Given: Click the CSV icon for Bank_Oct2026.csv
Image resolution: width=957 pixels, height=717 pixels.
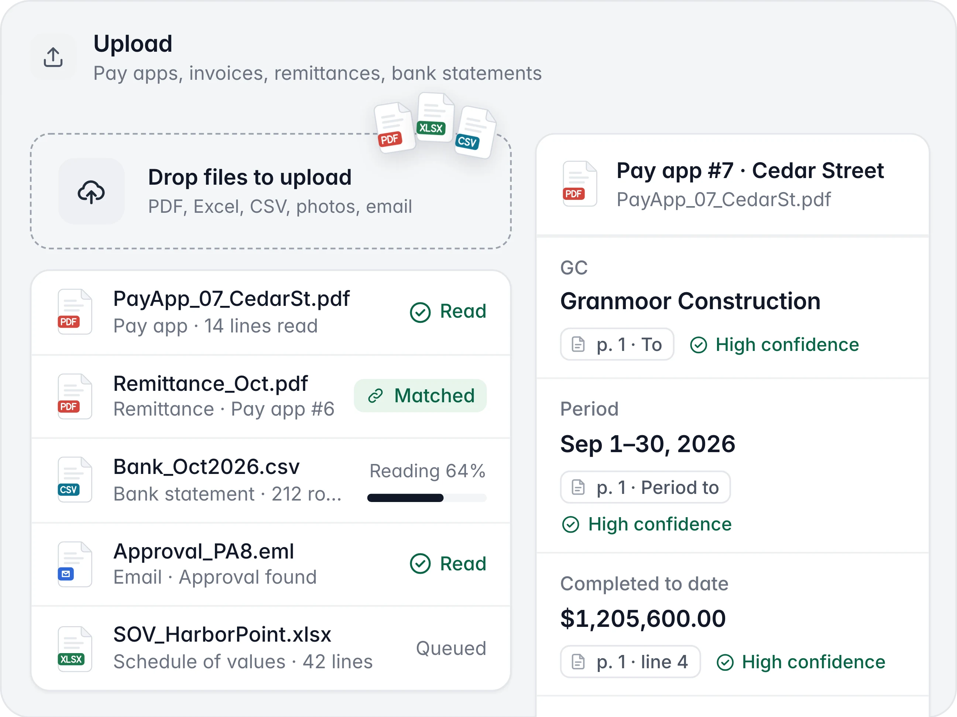Looking at the screenshot, I should pos(75,480).
